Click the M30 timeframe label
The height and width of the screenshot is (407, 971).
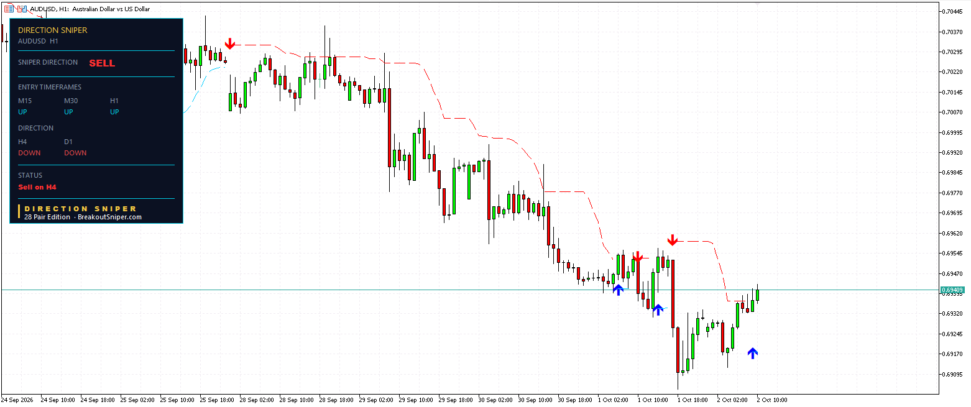click(x=71, y=101)
